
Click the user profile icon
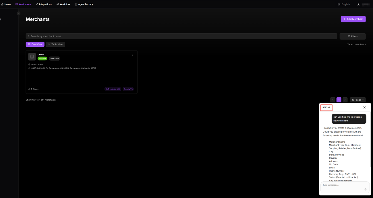358,4
